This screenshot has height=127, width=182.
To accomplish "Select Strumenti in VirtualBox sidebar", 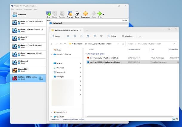I will 28,15.
